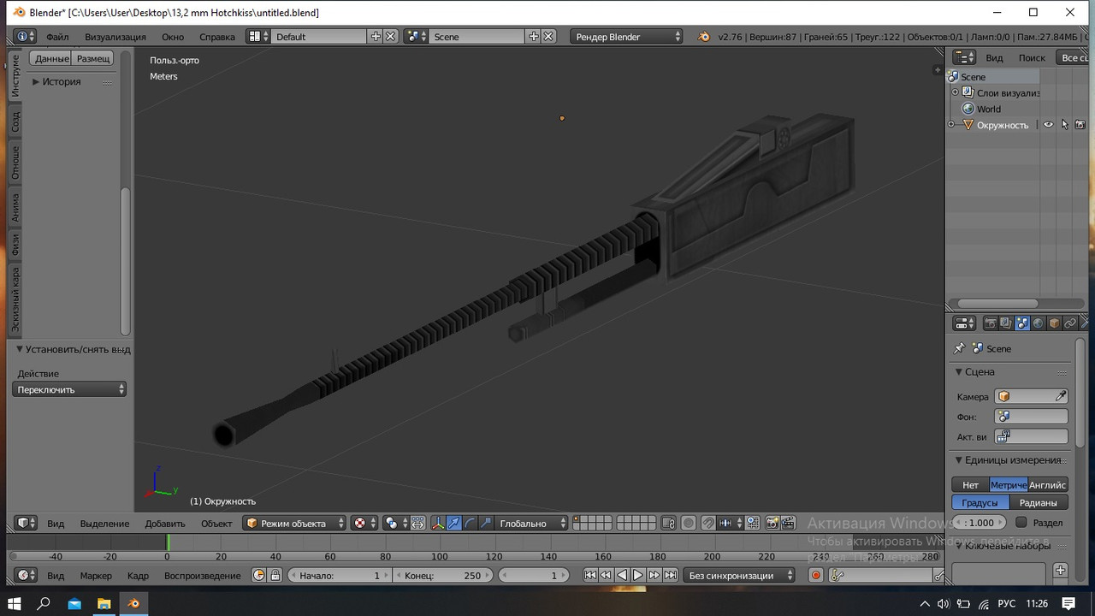Play the animation forward
This screenshot has width=1095, height=616.
click(638, 576)
